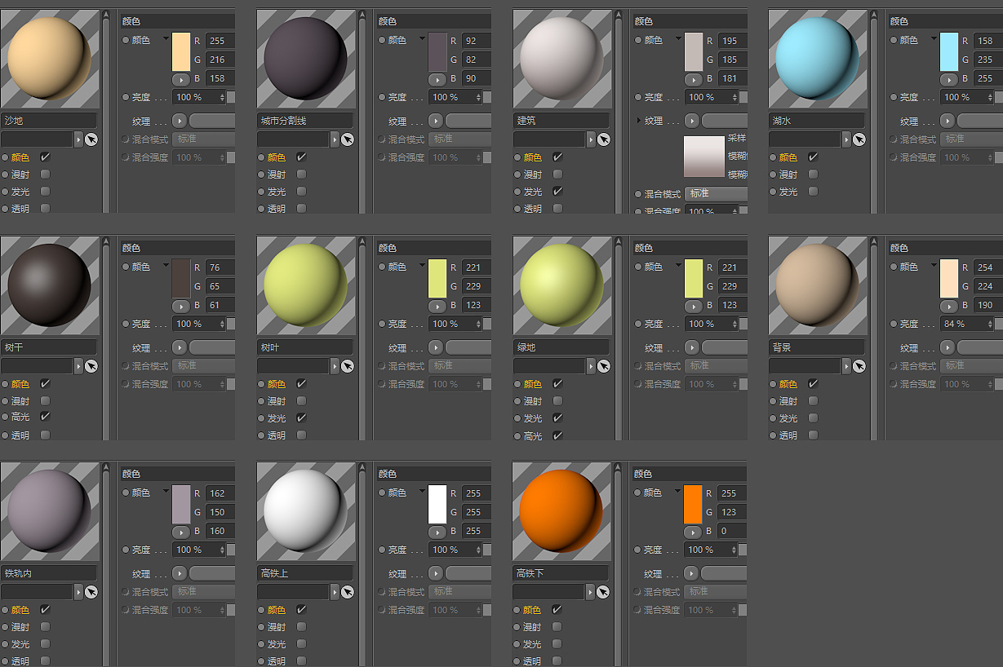Image resolution: width=1003 pixels, height=667 pixels.
Task: Click the 纹理 arrow button in 树叶 panel
Action: point(436,347)
